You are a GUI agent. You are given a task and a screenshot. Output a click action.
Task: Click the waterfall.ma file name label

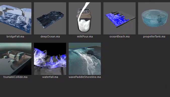click(50, 77)
